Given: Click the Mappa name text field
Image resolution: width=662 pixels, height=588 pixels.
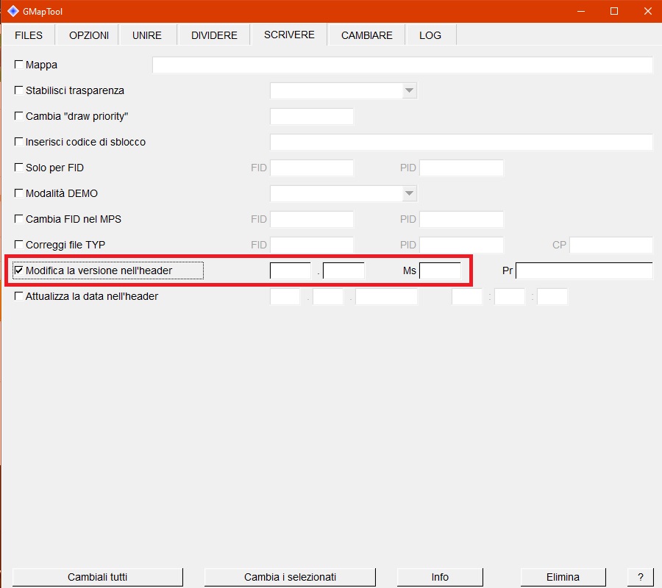Looking at the screenshot, I should tap(402, 65).
